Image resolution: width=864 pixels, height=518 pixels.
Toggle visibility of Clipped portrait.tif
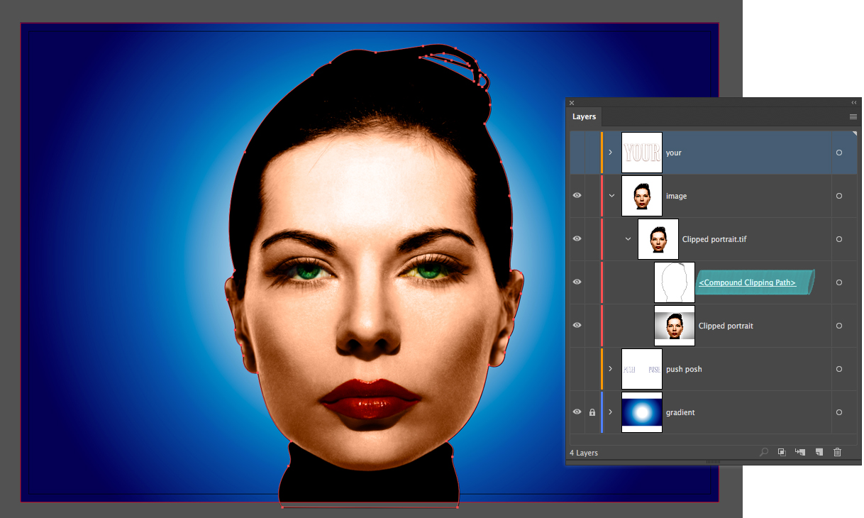[x=577, y=238]
